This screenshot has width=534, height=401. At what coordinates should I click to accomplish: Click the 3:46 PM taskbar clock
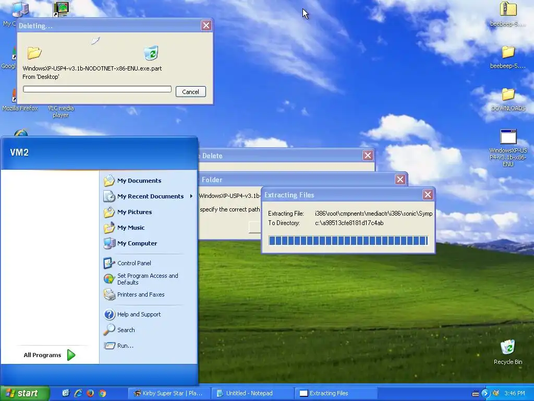click(x=515, y=393)
